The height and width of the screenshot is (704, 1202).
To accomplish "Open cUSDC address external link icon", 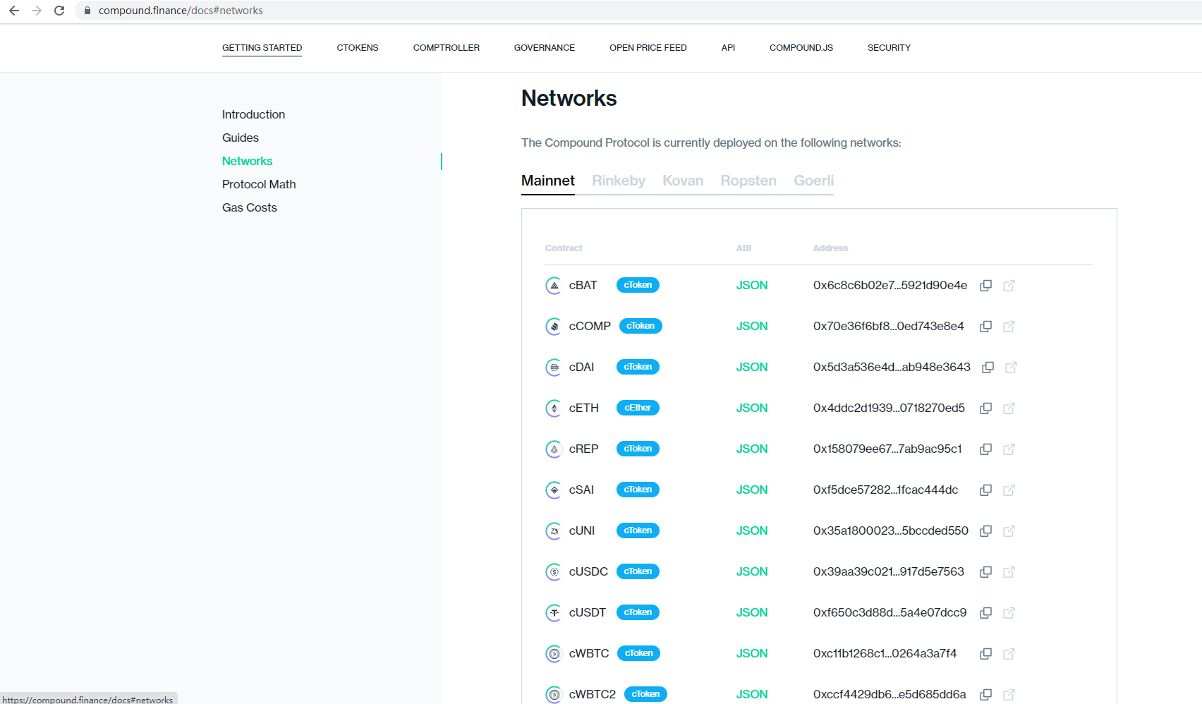I will point(1009,572).
